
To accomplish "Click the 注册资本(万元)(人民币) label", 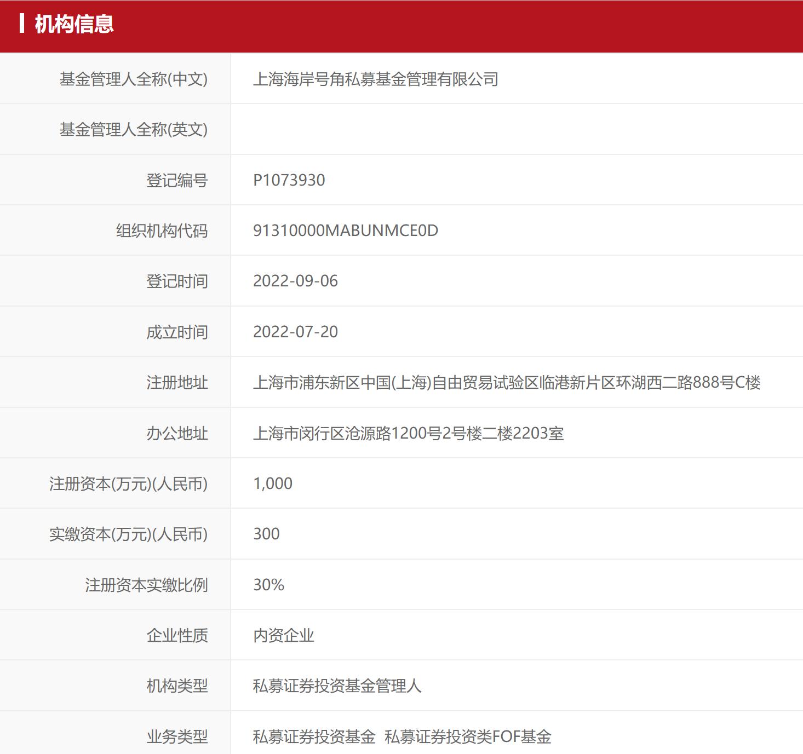I will [129, 484].
